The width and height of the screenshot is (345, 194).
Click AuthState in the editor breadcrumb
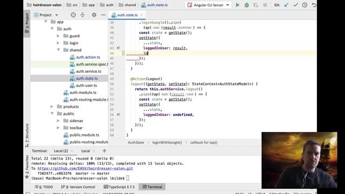click(136, 142)
